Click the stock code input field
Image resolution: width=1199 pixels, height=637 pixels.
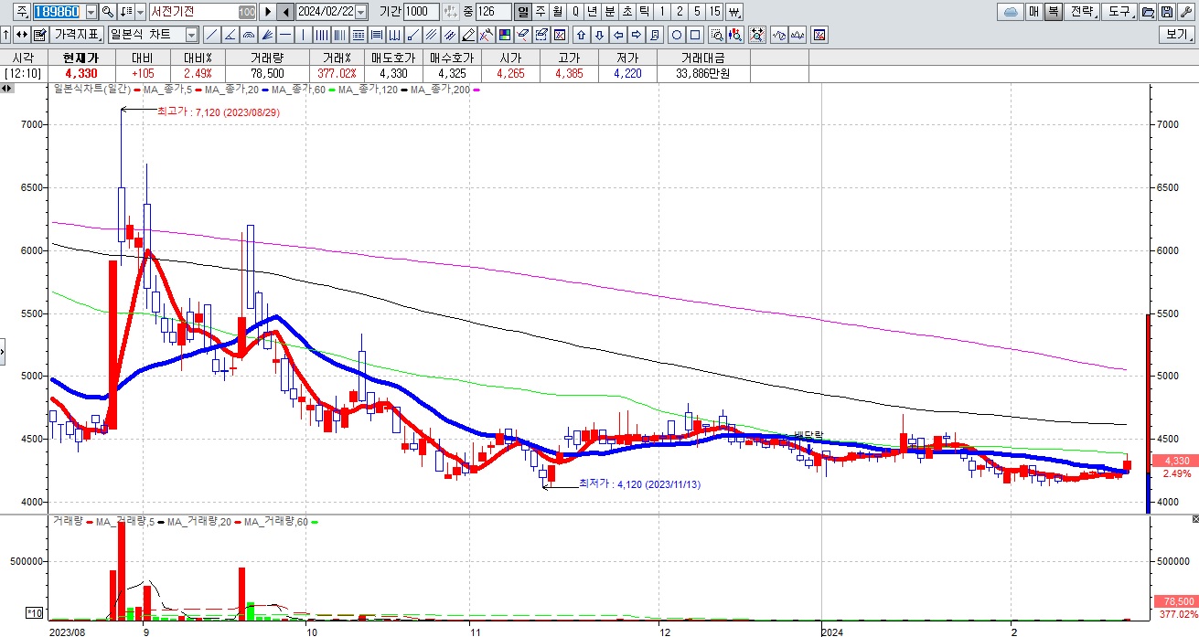pos(59,12)
